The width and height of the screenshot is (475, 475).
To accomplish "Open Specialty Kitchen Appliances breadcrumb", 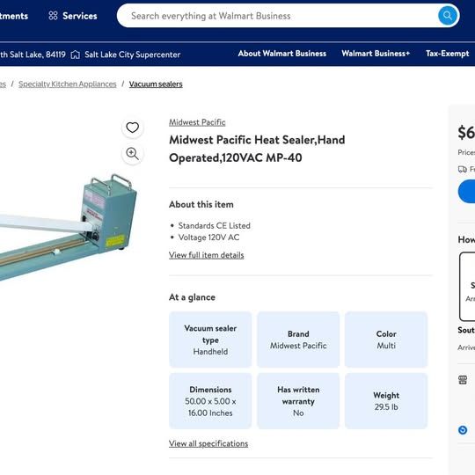I will [67, 84].
